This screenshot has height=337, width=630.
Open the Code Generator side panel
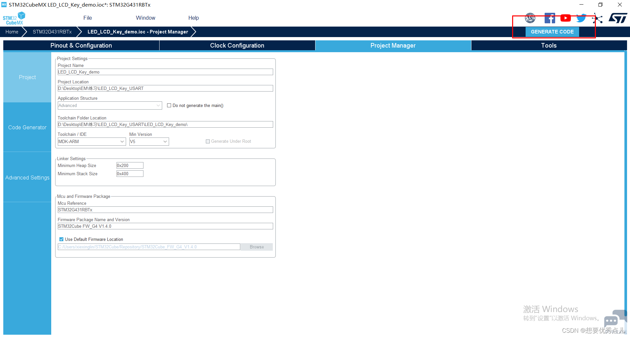(x=27, y=127)
